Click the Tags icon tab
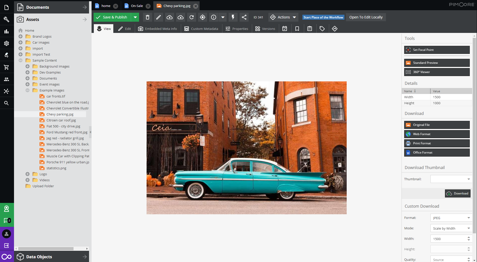This screenshot has height=262, width=477. coord(322,29)
